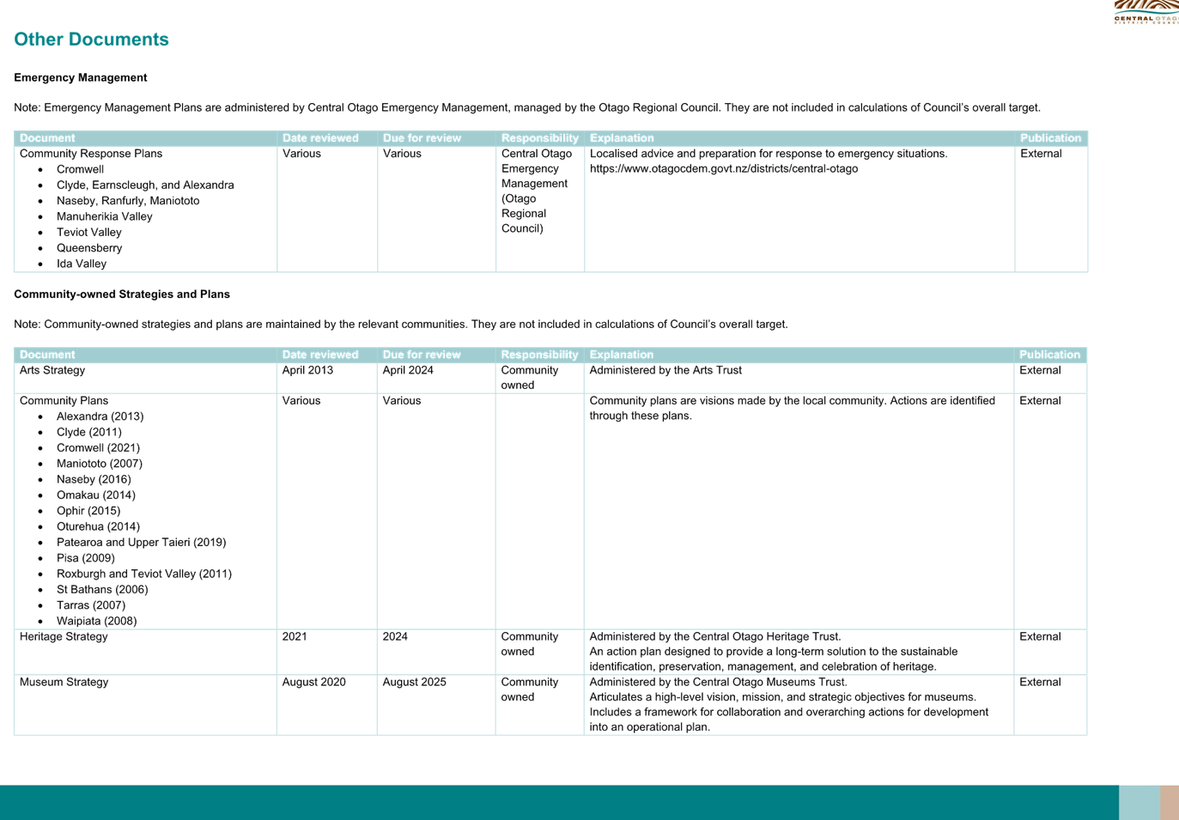The image size is (1179, 820).
Task: Click the "Manuherikia Valley" bullet
Action: 105,216
